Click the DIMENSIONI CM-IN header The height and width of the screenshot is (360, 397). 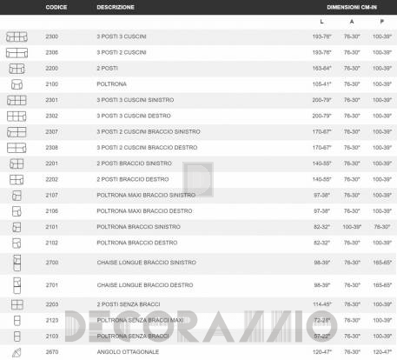tap(352, 7)
